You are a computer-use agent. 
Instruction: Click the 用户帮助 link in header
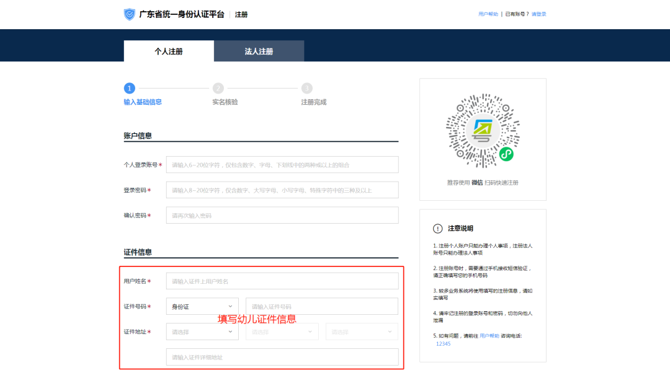488,14
